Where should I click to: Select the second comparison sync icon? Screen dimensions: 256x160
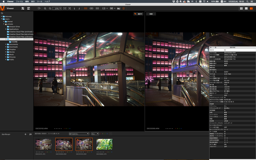click(92, 8)
